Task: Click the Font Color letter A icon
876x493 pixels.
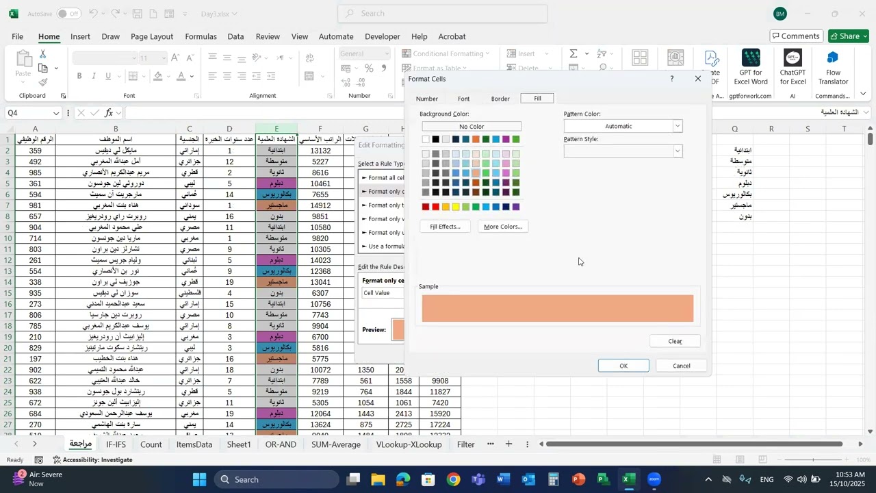Action: click(181, 76)
